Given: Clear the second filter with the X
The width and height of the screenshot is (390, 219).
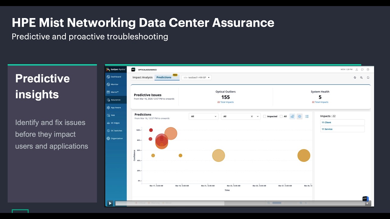Looking at the screenshot, I should (x=252, y=116).
